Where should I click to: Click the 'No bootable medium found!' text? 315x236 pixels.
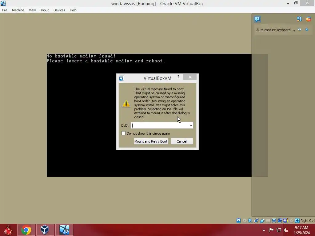81,56
